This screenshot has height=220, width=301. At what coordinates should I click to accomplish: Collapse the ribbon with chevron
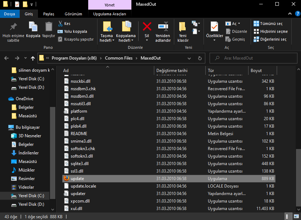290,14
